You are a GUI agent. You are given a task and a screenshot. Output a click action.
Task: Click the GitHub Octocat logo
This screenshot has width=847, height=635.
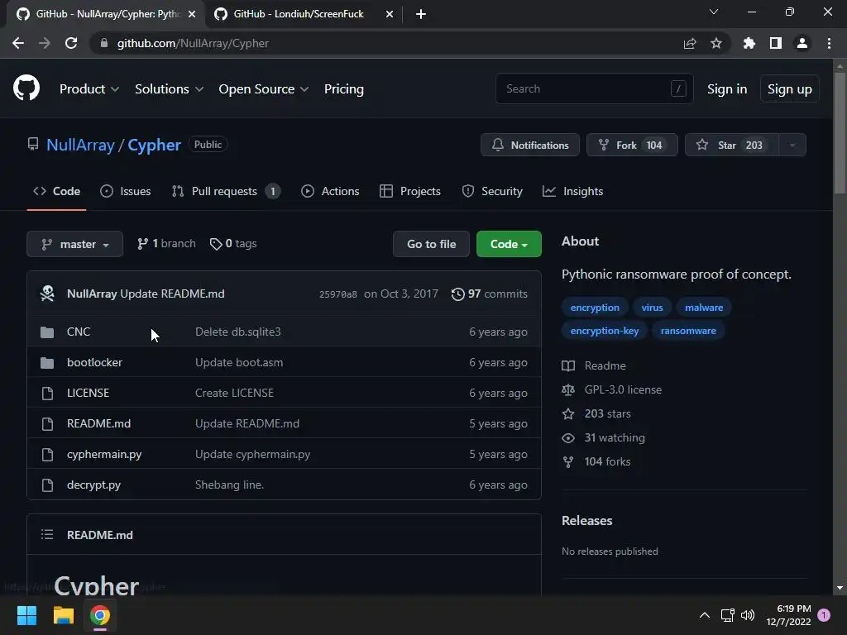[x=26, y=88]
